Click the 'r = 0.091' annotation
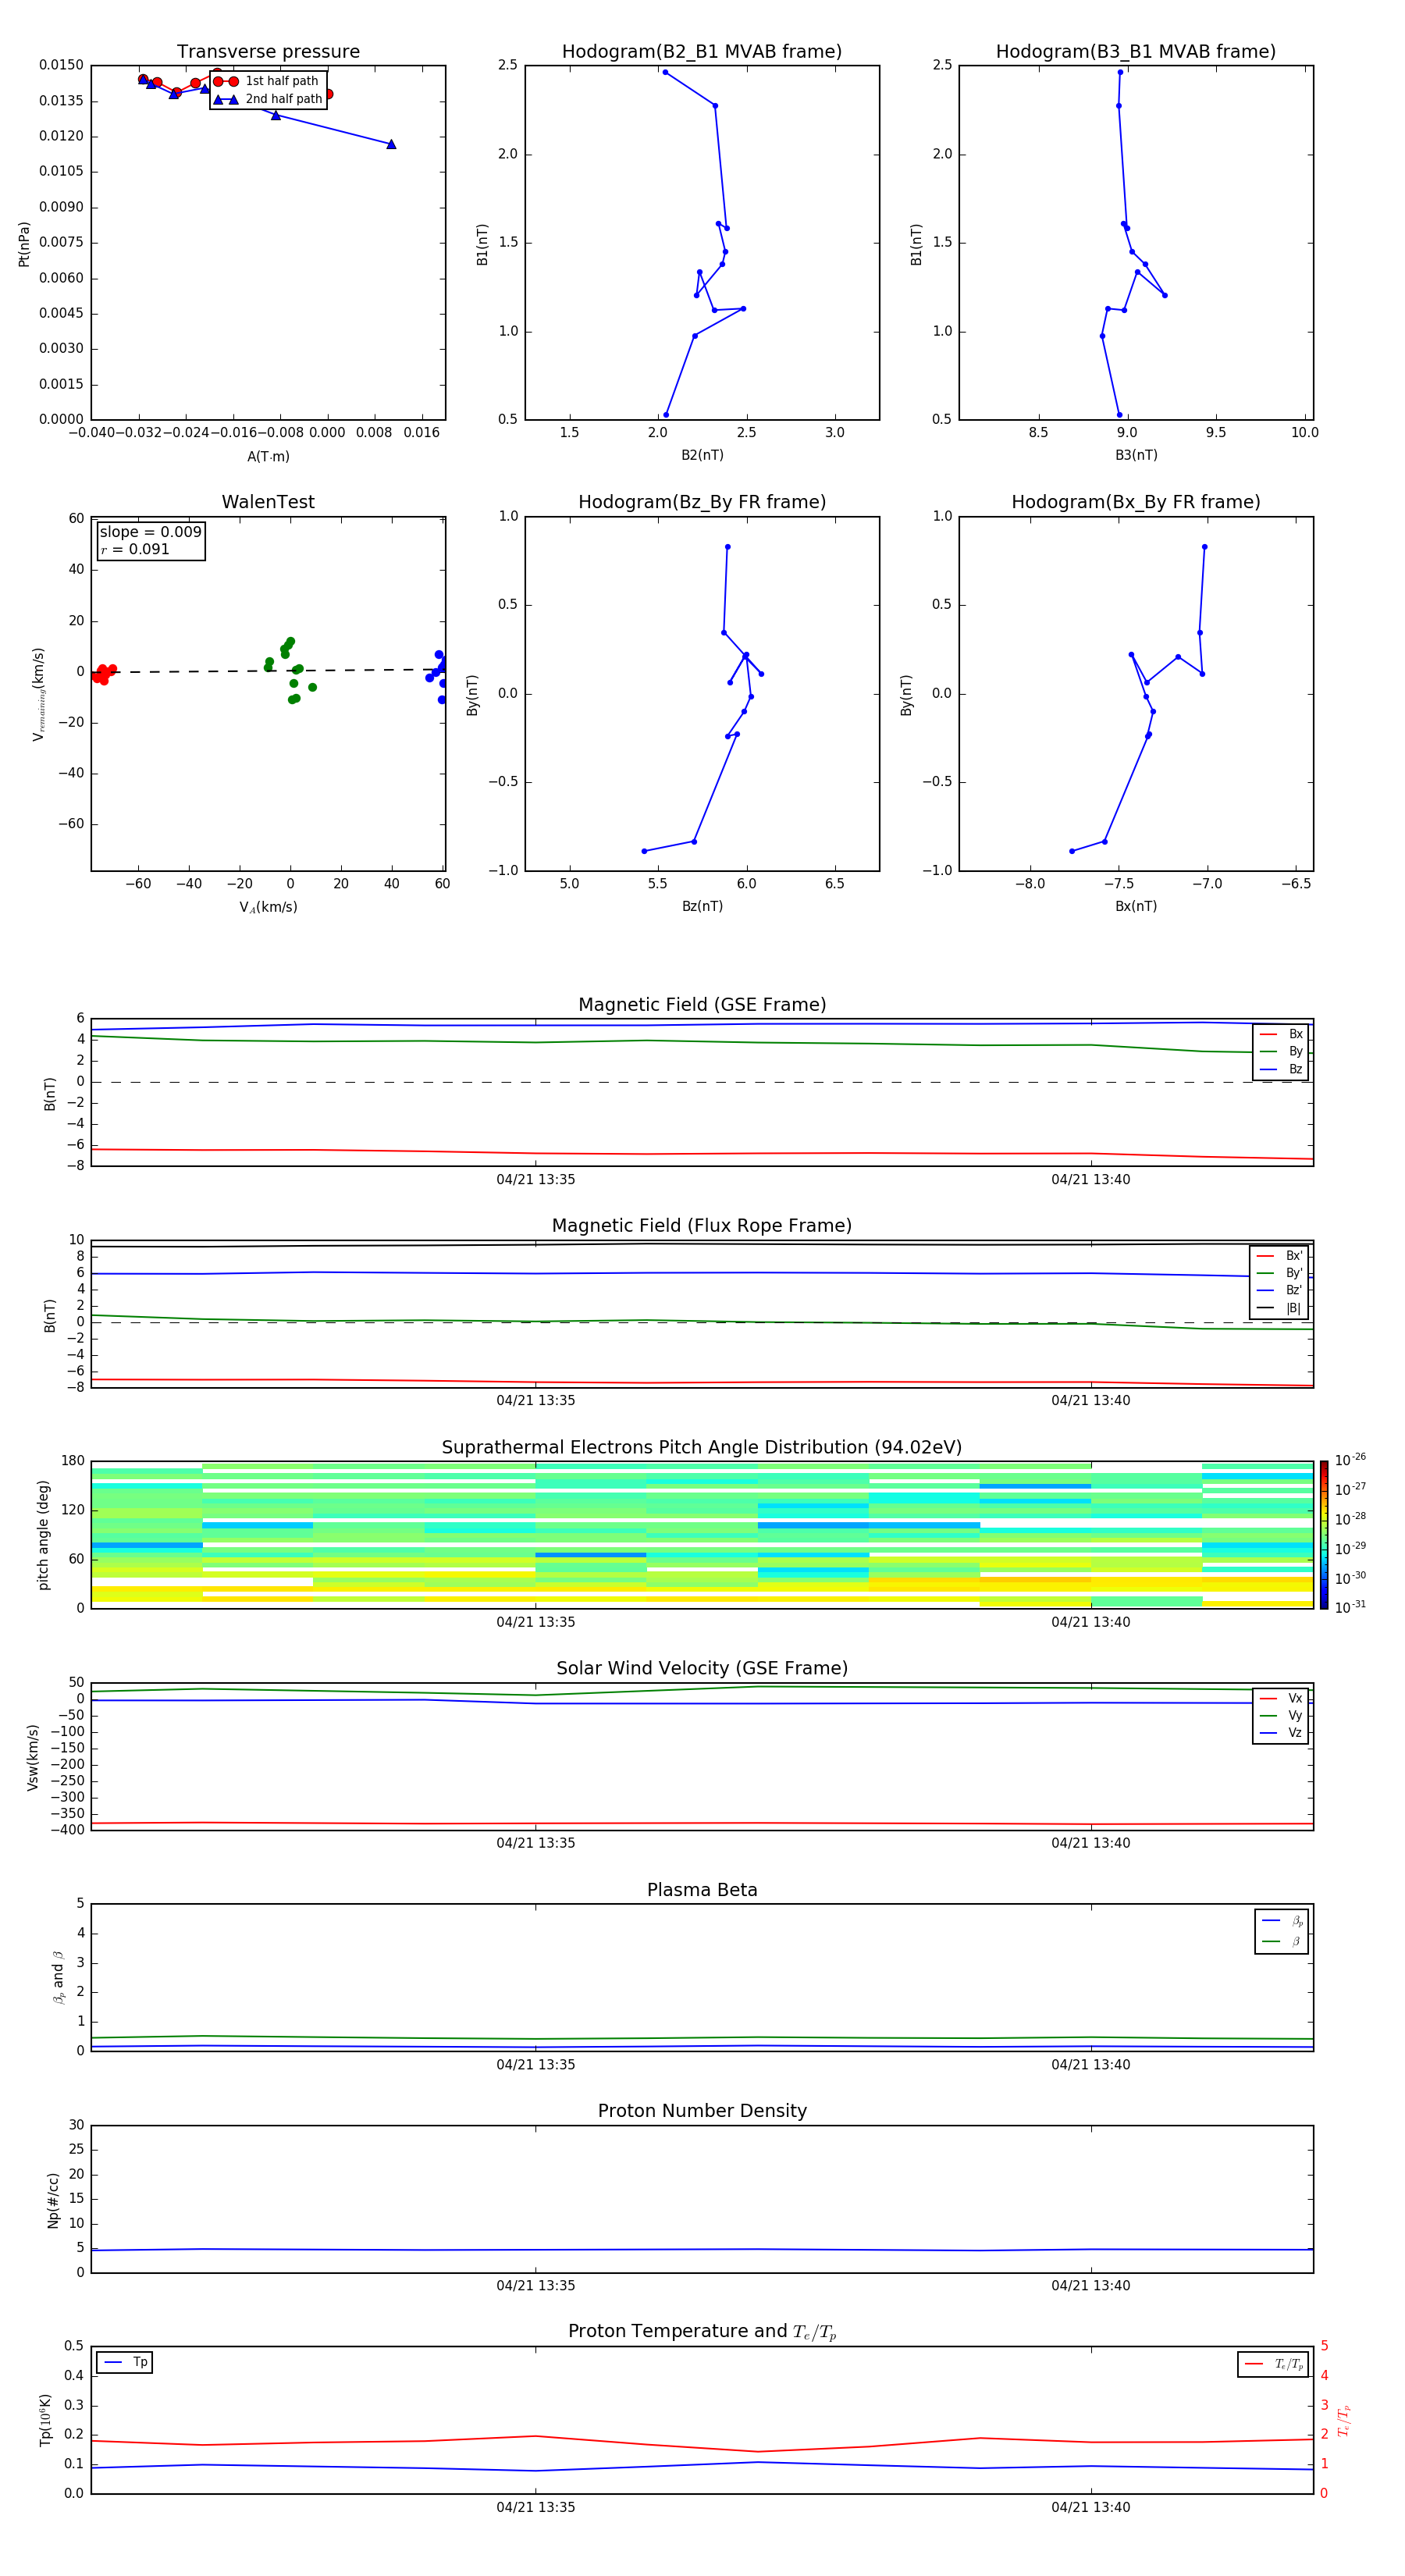Image resolution: width=1405 pixels, height=2576 pixels. [x=135, y=549]
